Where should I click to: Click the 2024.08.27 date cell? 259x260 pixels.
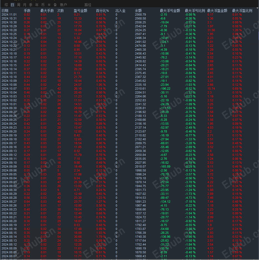pos(9,202)
